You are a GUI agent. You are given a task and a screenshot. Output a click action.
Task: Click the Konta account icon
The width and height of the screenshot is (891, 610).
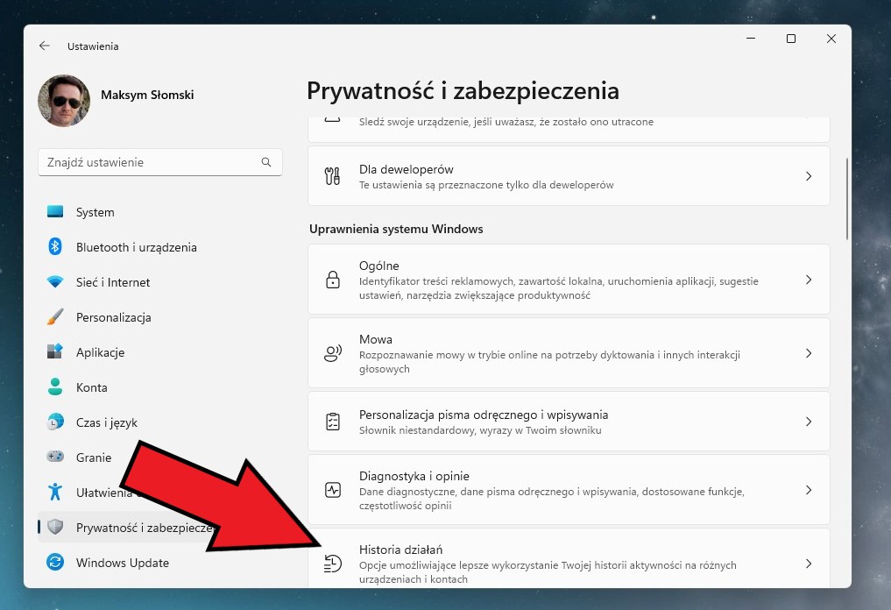(54, 387)
